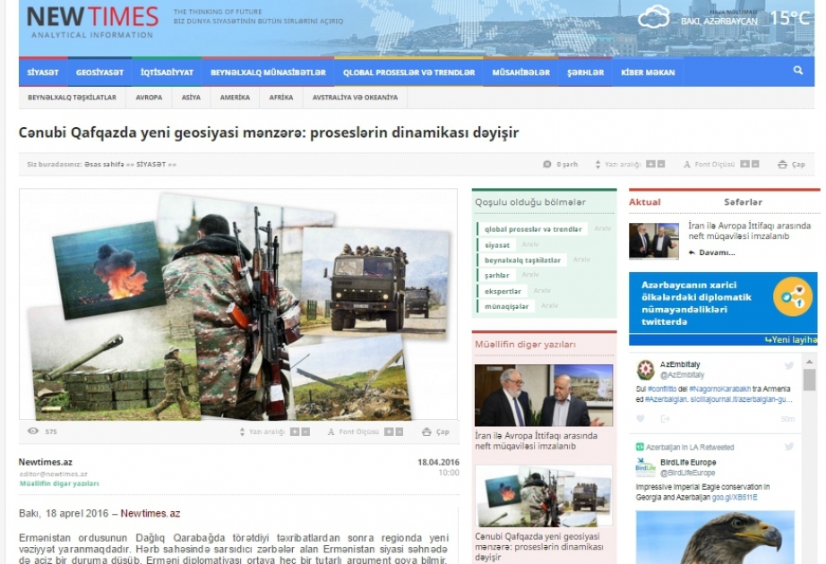Open the MÜSAHİBƏLƏR menu
826x564 pixels.
click(x=521, y=73)
